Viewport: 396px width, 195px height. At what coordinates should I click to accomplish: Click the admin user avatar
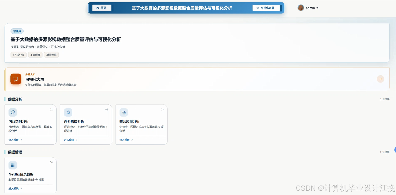point(301,8)
